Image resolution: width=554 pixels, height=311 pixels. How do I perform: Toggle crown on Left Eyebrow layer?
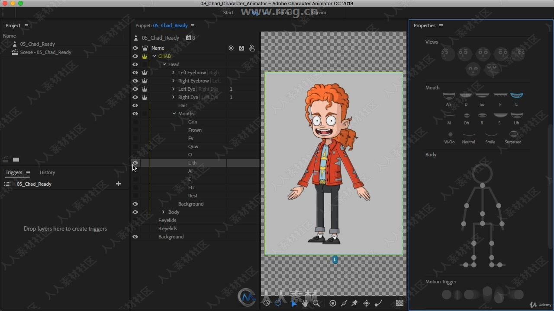click(x=145, y=73)
